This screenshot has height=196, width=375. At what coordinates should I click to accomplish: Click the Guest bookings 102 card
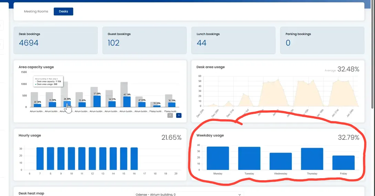[144, 40]
